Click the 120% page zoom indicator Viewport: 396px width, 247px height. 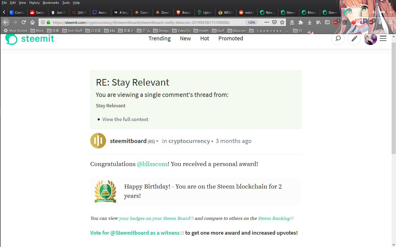coord(251,23)
